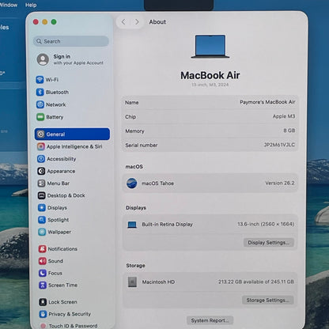Click the computer name Paymore's MacBook Air
This screenshot has width=329, height=329.
tap(267, 102)
